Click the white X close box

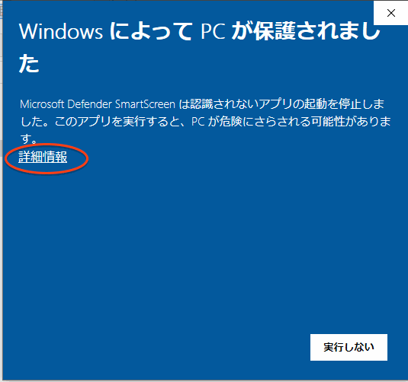pyautogui.click(x=390, y=13)
